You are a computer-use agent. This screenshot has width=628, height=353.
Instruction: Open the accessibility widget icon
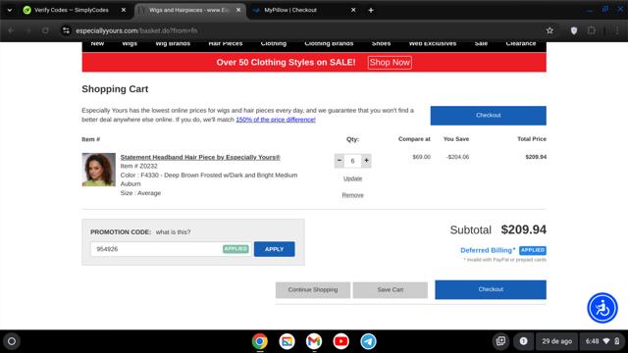602,308
